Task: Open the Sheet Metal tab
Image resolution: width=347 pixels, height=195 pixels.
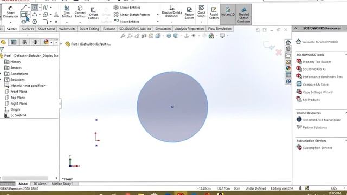Action: click(x=46, y=29)
